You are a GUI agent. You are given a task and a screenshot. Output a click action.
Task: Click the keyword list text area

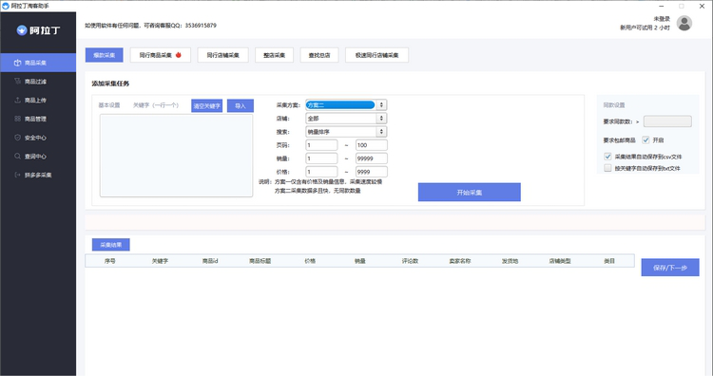tap(177, 156)
